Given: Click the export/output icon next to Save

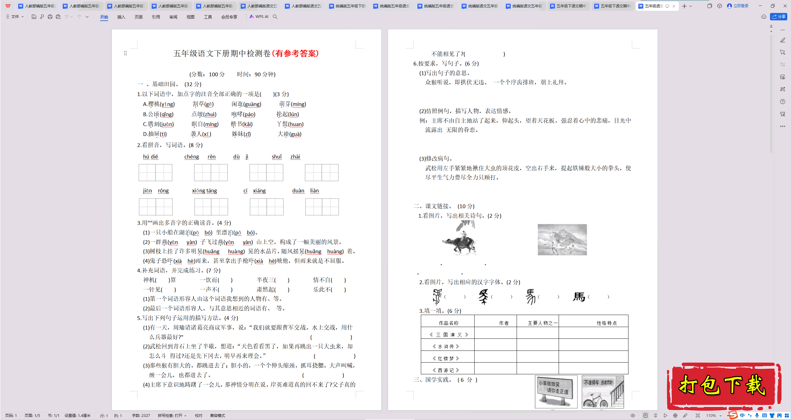Looking at the screenshot, I should pos(42,17).
